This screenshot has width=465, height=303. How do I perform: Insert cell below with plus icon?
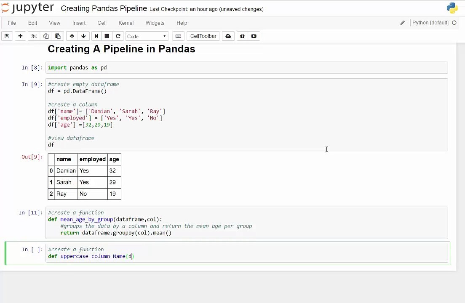[20, 36]
